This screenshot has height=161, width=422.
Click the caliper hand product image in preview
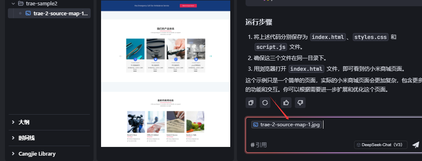pos(176,49)
